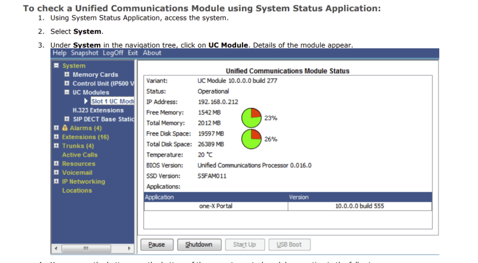Click Temperature value 20 °C
Image resolution: width=478 pixels, height=263 pixels.
[x=205, y=154]
